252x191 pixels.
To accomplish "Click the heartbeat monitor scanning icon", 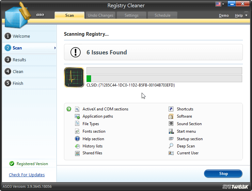I will [74, 77].
